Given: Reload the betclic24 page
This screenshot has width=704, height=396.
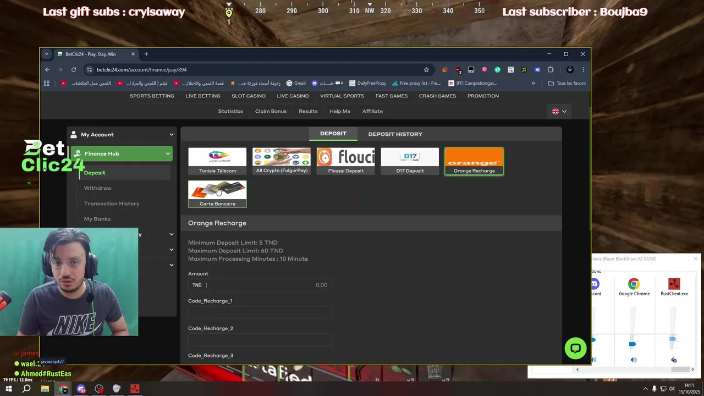Looking at the screenshot, I should coord(74,70).
